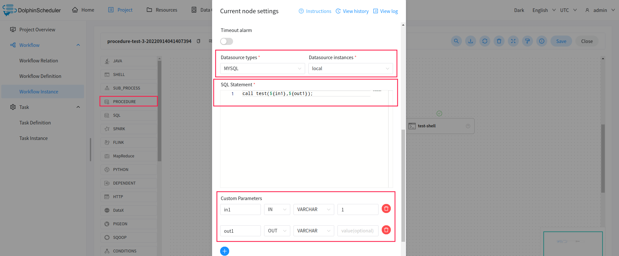Click the node settings panel vertical scrollbar
Image resolution: width=619 pixels, height=256 pixels.
(x=403, y=186)
